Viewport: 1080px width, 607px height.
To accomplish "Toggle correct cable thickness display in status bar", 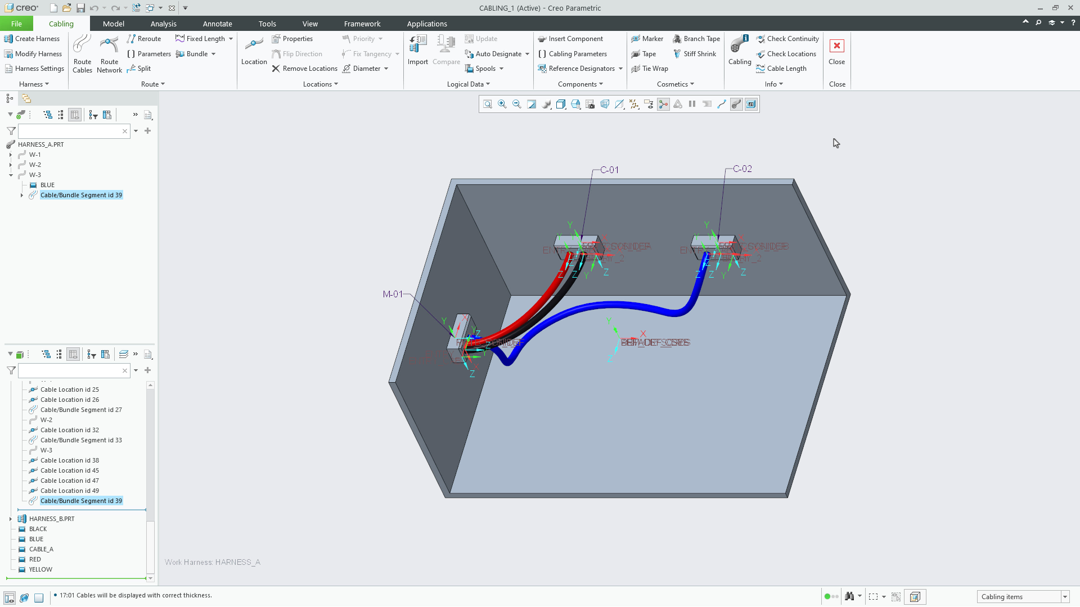I will click(39, 597).
